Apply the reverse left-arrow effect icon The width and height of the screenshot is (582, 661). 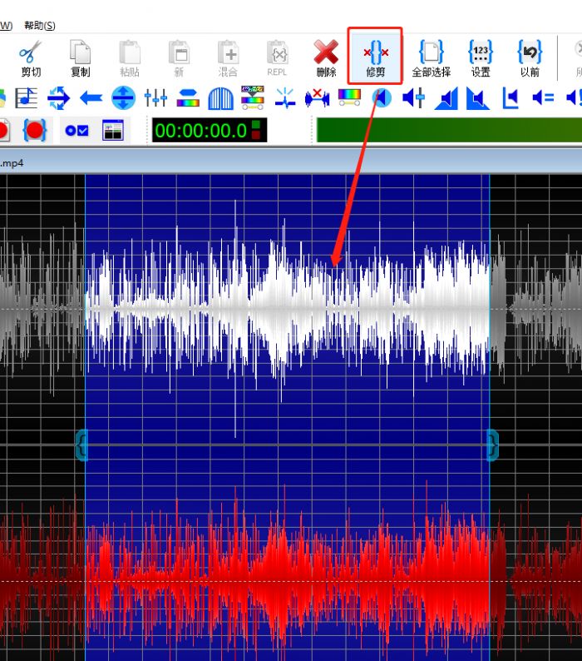[x=91, y=98]
